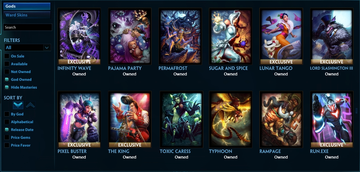Screen dimensions: 360x172
Task: Expand the All filters dropdown
Action: click(x=28, y=47)
